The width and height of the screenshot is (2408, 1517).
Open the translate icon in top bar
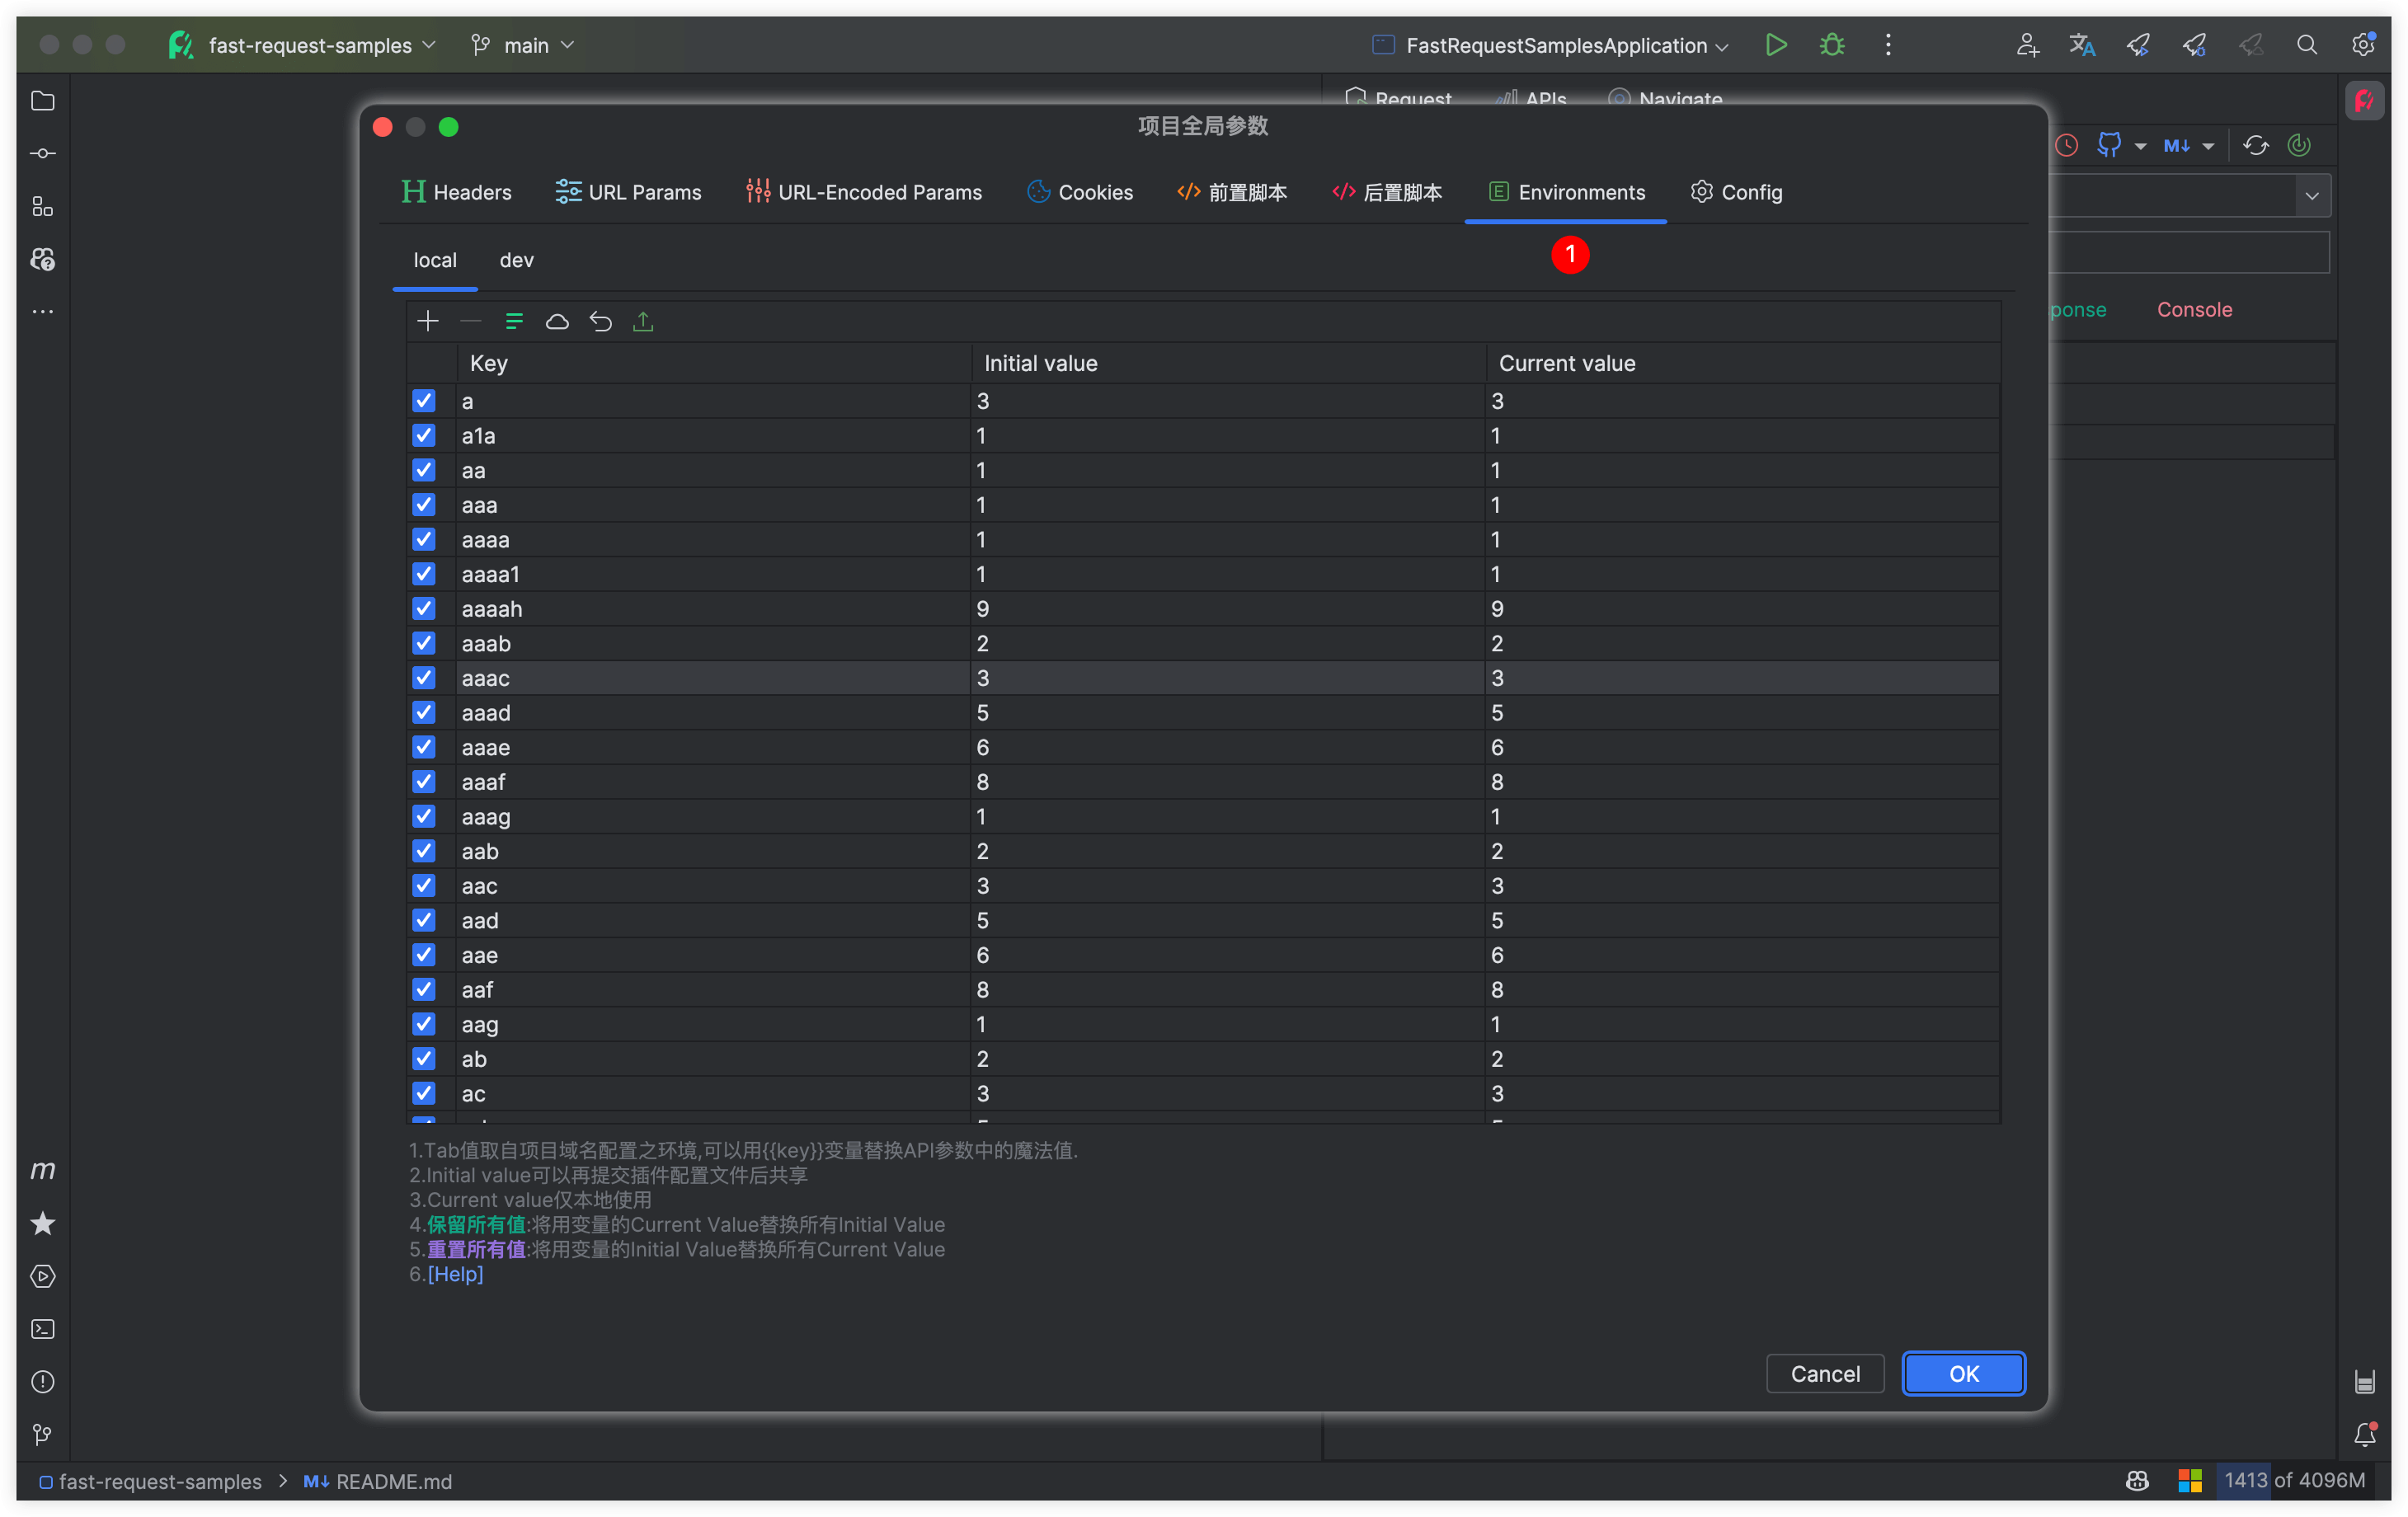coord(2082,45)
